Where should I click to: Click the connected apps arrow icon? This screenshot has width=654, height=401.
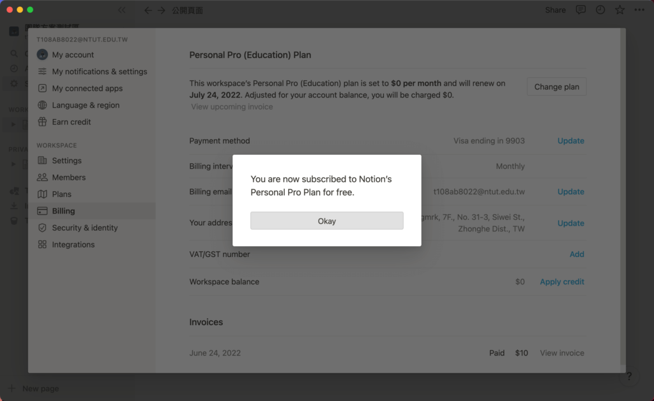pyautogui.click(x=42, y=88)
